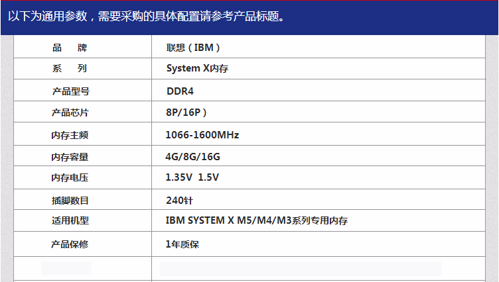Screen dimensions: 499x282
Task: Click the 插脚数目 label
Action: tap(70, 200)
